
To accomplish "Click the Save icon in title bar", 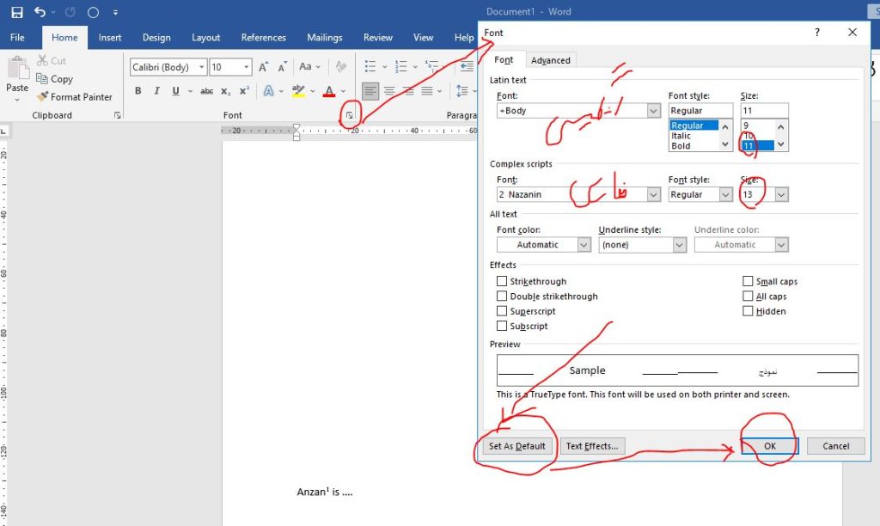I will pos(16,13).
